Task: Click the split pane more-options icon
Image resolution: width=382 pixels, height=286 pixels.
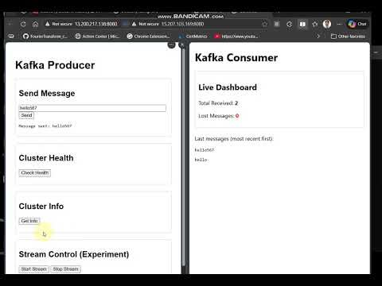Action: (171, 44)
